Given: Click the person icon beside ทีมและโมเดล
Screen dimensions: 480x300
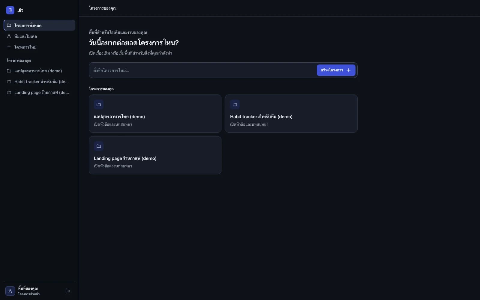Looking at the screenshot, I should (9, 36).
